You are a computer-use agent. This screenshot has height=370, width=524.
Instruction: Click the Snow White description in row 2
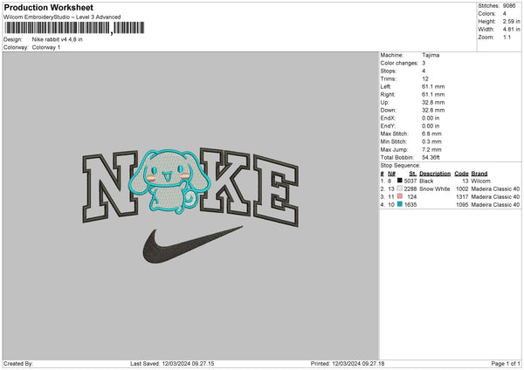(434, 189)
